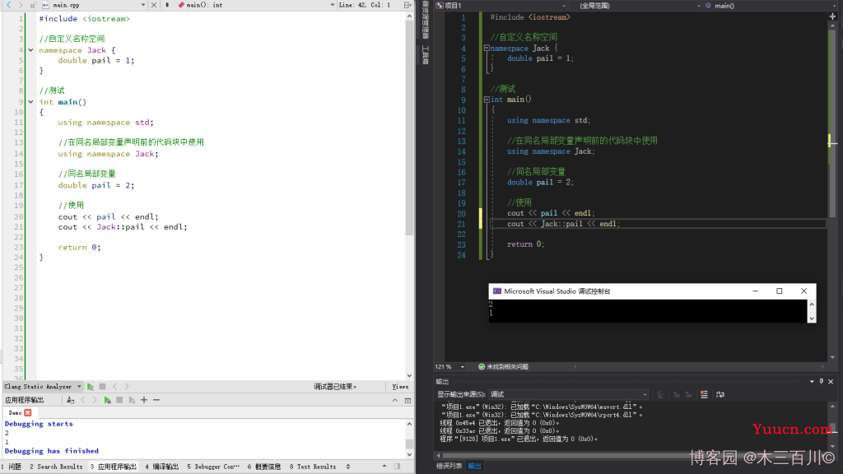Switch to the 6 概要信息 pane
The height and width of the screenshot is (474, 843).
pos(264,467)
